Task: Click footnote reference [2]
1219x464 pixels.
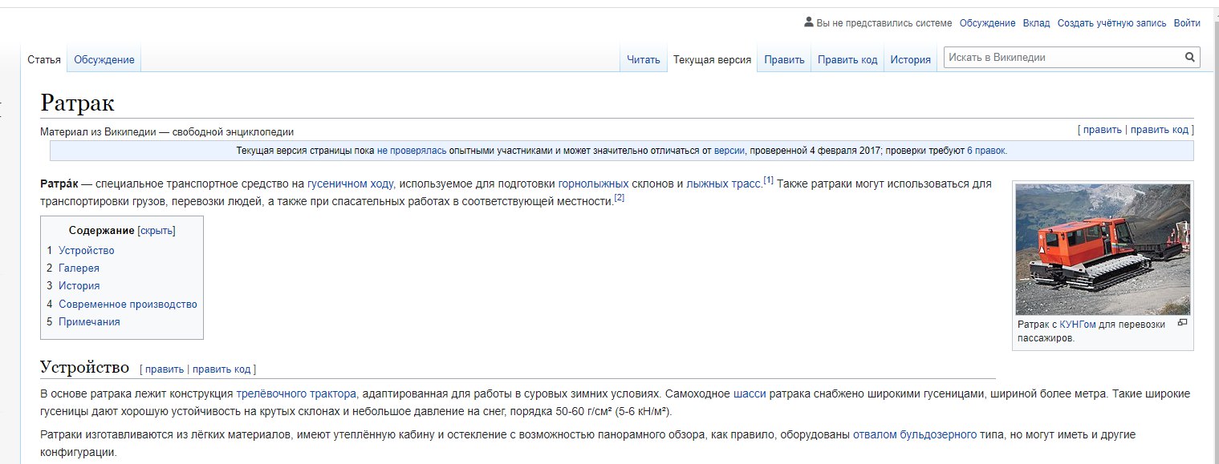Action: pos(619,198)
